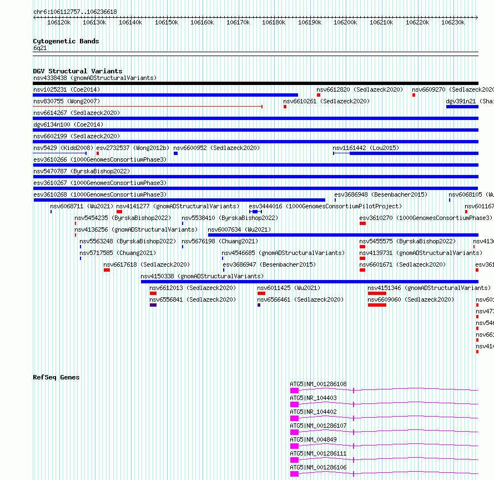Select the red bar under nsv5455575
This screenshot has height=480, width=494.
point(362,247)
